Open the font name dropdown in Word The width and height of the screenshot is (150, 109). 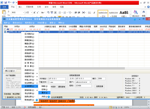(24, 12)
